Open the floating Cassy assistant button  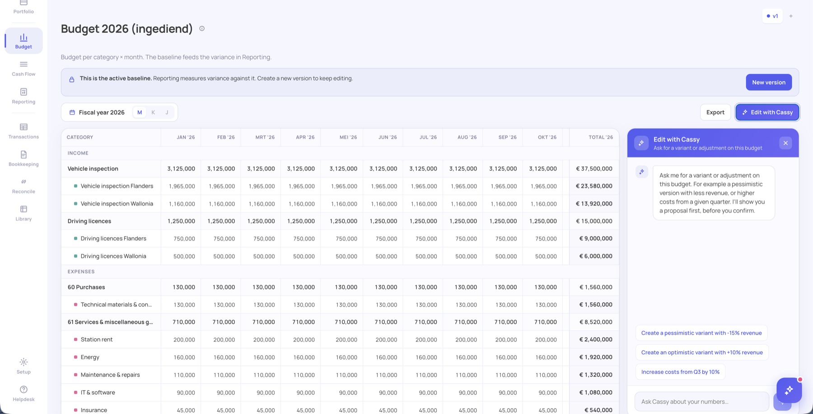click(x=789, y=390)
